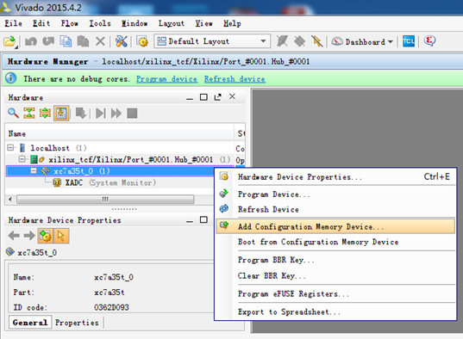Screen dimensions: 463x339
Task: Choose Clear BBR Key... menu entry
Action: point(335,275)
